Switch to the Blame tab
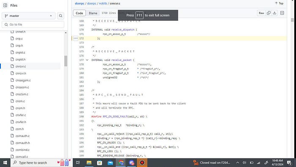296x167 pixels. [93, 13]
